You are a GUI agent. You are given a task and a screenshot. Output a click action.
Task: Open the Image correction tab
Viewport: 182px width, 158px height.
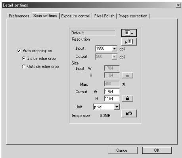(x=133, y=16)
